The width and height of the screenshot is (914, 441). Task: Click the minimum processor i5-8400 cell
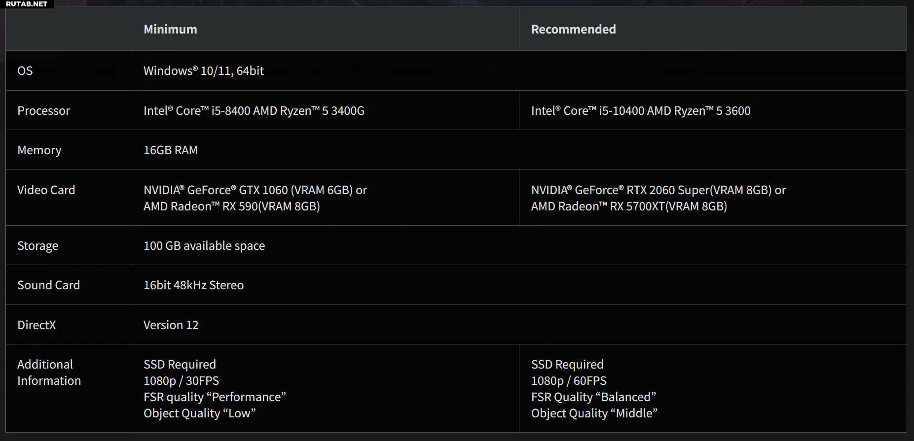point(254,111)
